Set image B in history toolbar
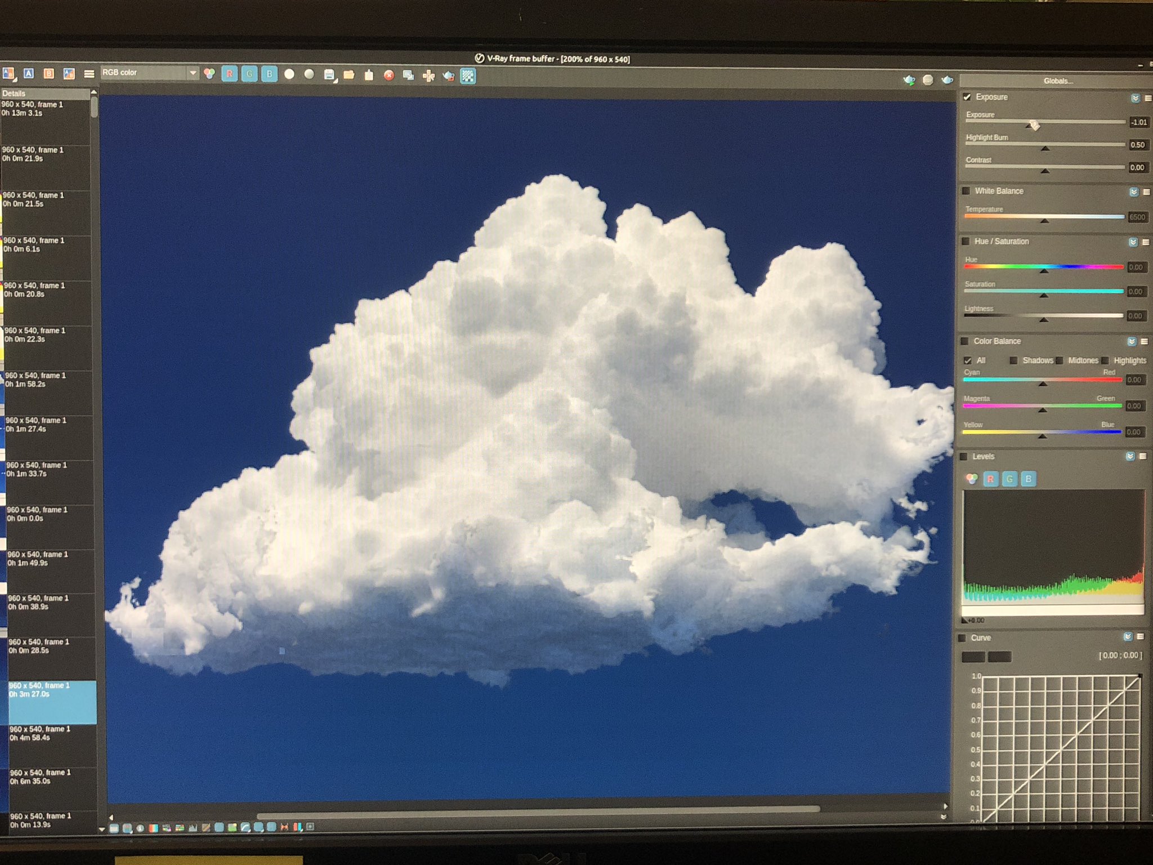The height and width of the screenshot is (865, 1153). [49, 74]
